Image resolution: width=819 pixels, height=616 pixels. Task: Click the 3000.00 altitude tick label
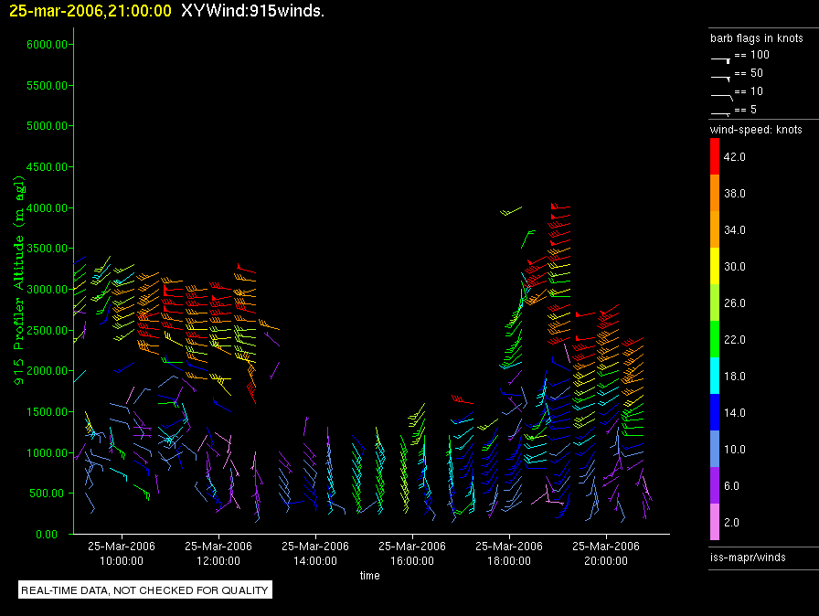tap(47, 289)
